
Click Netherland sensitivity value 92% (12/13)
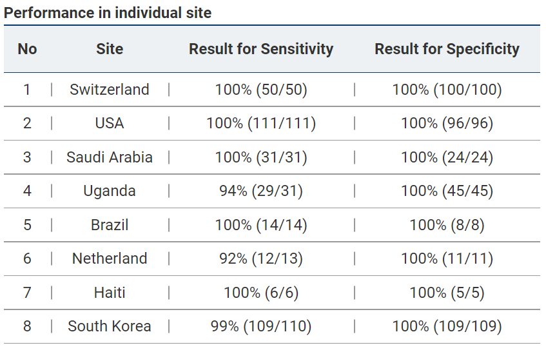(x=261, y=259)
